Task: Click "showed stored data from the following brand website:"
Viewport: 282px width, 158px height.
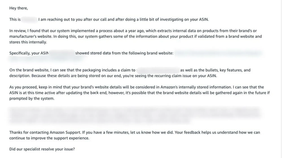Action: click(x=124, y=53)
